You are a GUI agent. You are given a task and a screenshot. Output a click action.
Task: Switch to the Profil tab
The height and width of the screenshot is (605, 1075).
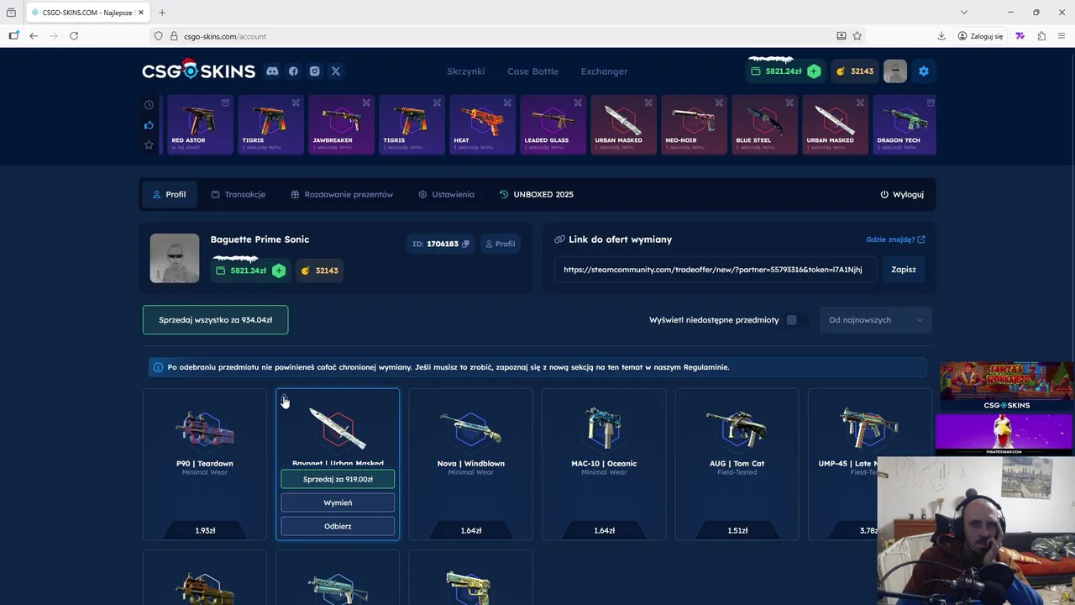pos(169,194)
